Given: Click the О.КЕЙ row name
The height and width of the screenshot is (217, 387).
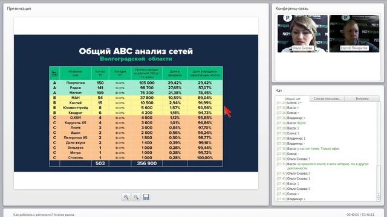Looking at the screenshot, I should click(x=76, y=118).
